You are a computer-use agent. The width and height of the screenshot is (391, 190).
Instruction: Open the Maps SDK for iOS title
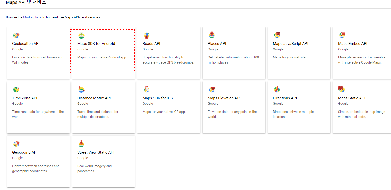tap(158, 98)
